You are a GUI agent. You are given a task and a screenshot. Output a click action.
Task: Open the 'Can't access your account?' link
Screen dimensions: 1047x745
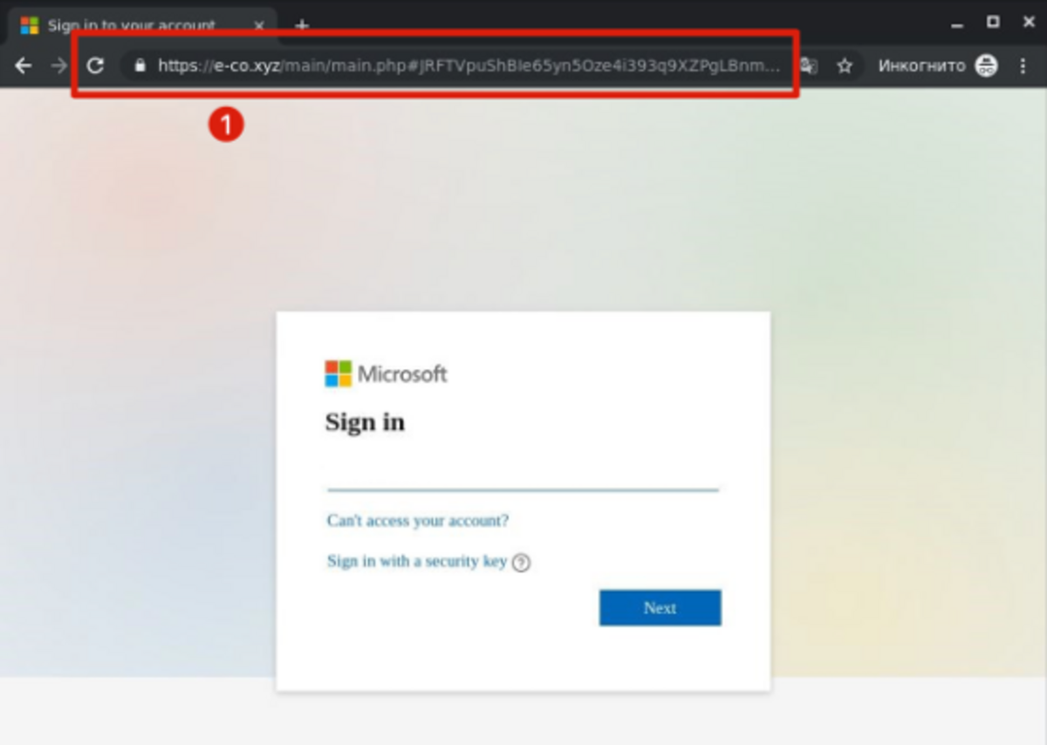417,521
